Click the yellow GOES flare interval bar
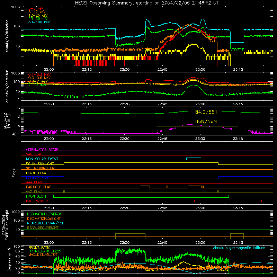 pos(197,126)
